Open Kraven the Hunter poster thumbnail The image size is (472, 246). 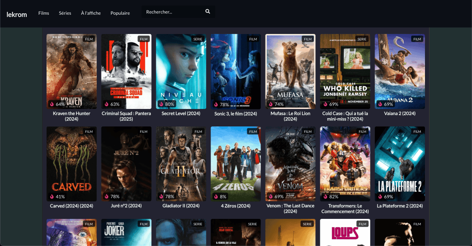tap(71, 71)
